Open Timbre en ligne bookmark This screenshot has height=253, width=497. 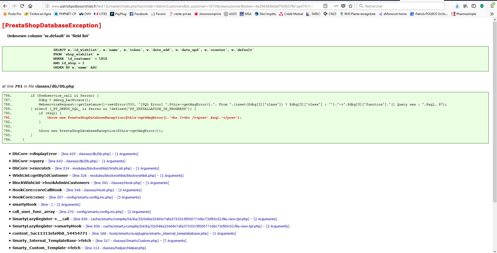coord(38,14)
